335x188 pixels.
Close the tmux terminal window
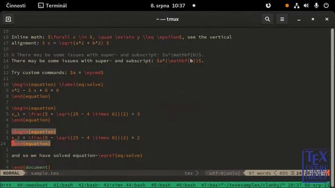pos(327,19)
